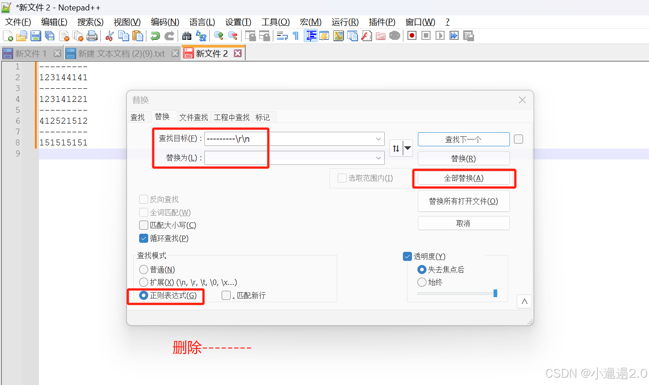Click the Close file toolbar icon
Image resolution: width=649 pixels, height=385 pixels.
pyautogui.click(x=64, y=36)
